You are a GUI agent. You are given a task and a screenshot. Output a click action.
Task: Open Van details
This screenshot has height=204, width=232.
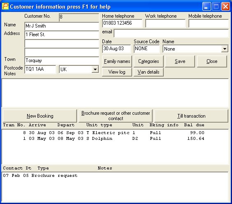coord(148,72)
